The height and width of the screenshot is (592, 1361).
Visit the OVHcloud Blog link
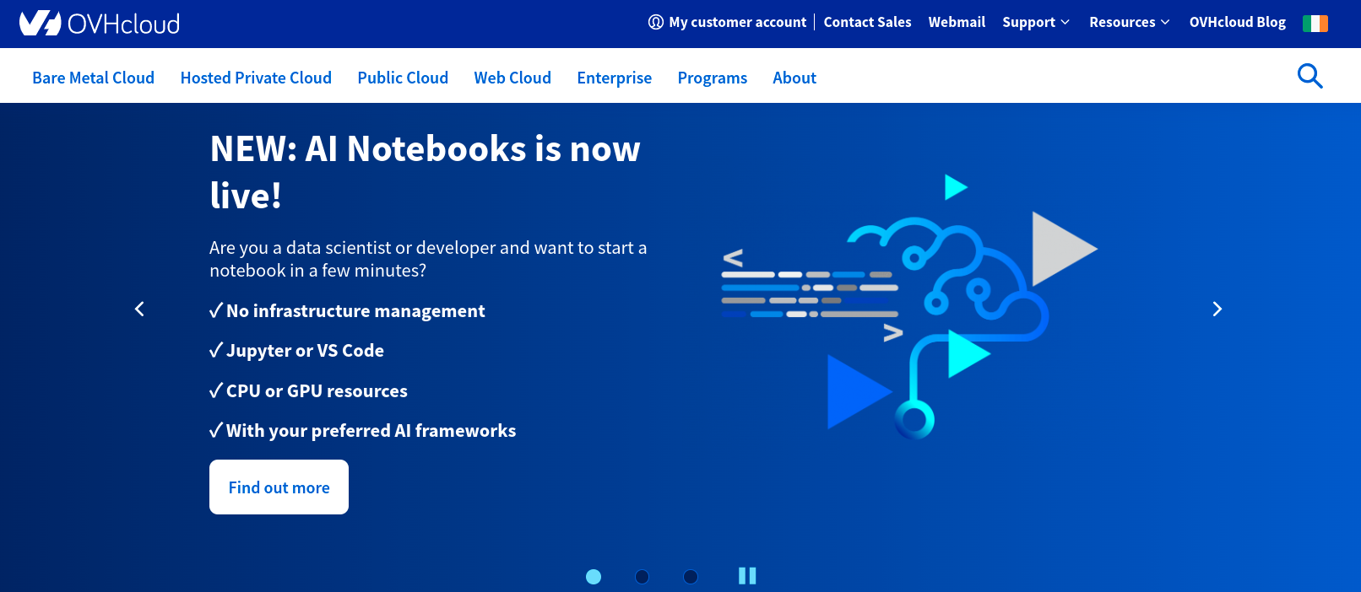(x=1238, y=22)
